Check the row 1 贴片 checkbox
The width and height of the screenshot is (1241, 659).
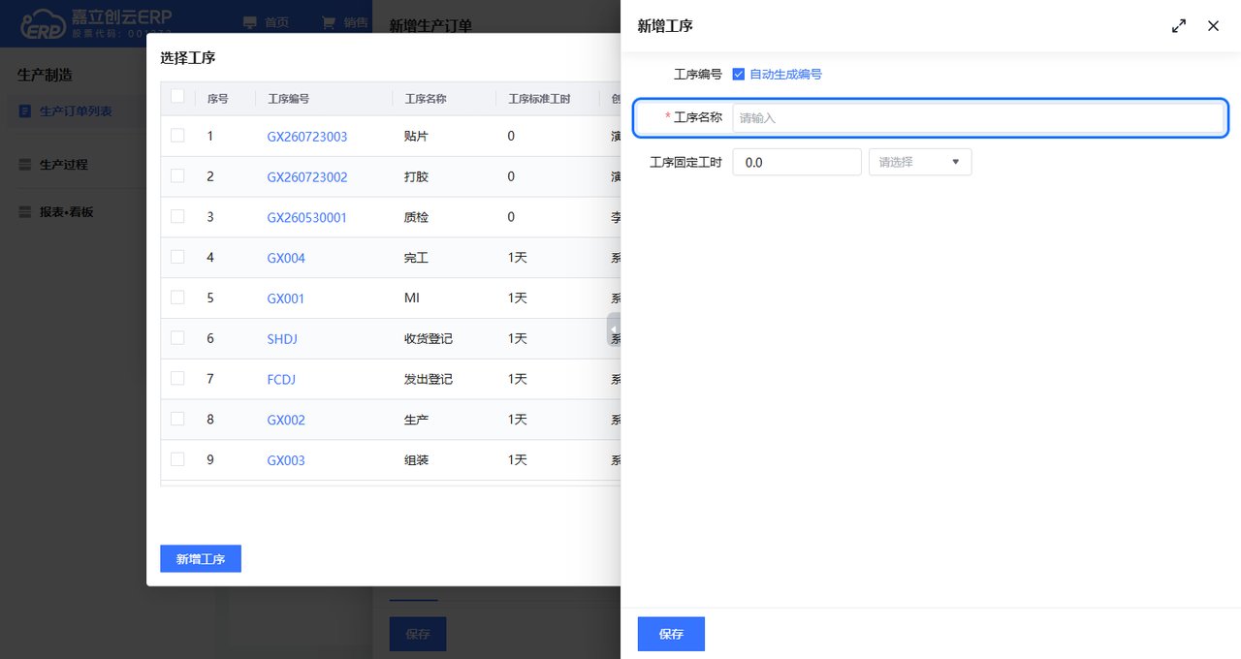tap(177, 136)
